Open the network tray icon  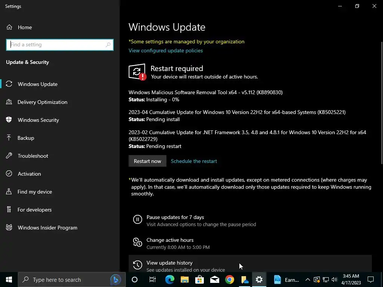point(326,280)
